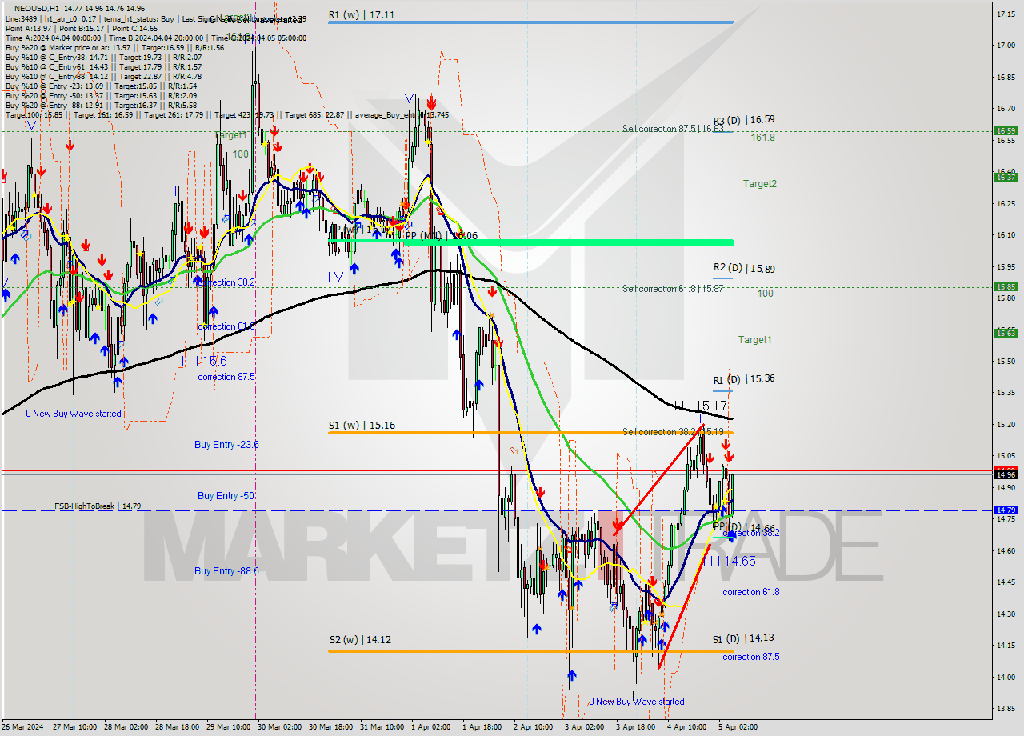Viewport: 1024px width, 736px height.
Task: Click the Sell correction 38.2 | 15.19 label
Action: (673, 432)
